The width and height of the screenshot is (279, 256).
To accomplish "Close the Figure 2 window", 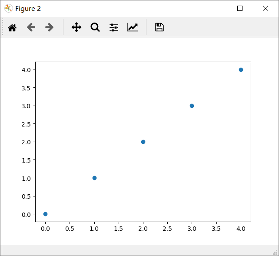I will click(x=265, y=8).
